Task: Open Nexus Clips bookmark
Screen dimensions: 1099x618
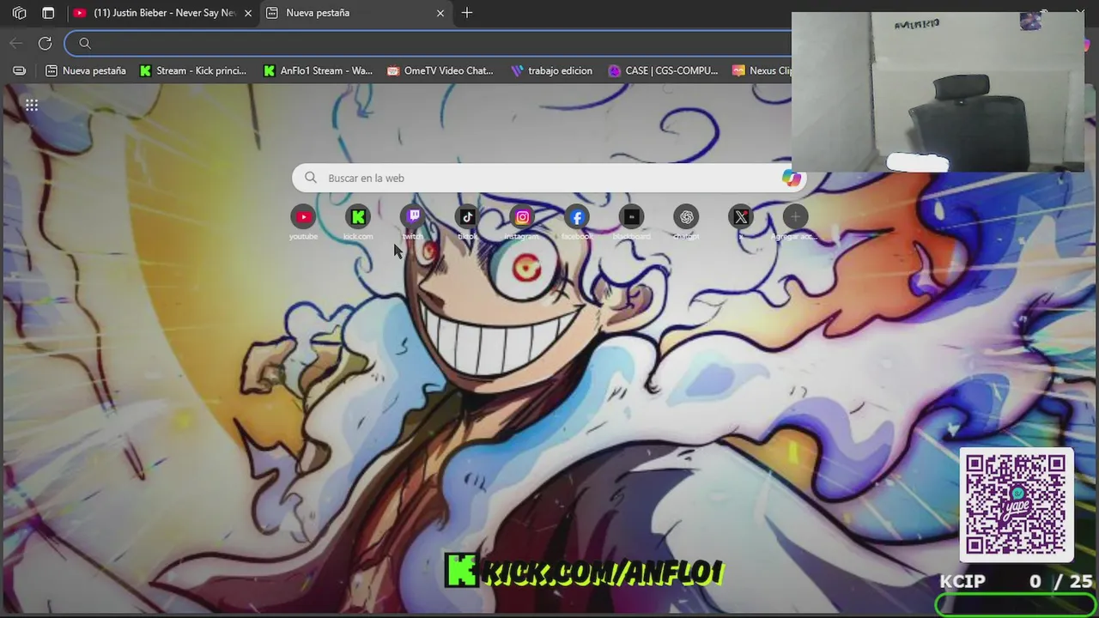Action: pos(762,70)
